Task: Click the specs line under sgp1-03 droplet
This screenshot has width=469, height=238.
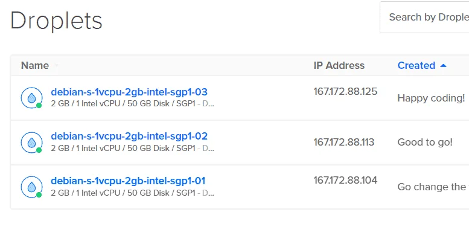Action: click(132, 103)
